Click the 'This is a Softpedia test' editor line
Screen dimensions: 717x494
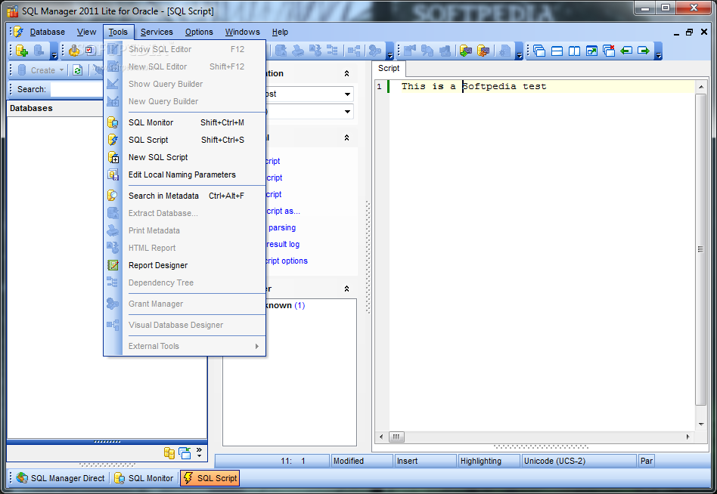[x=473, y=86]
